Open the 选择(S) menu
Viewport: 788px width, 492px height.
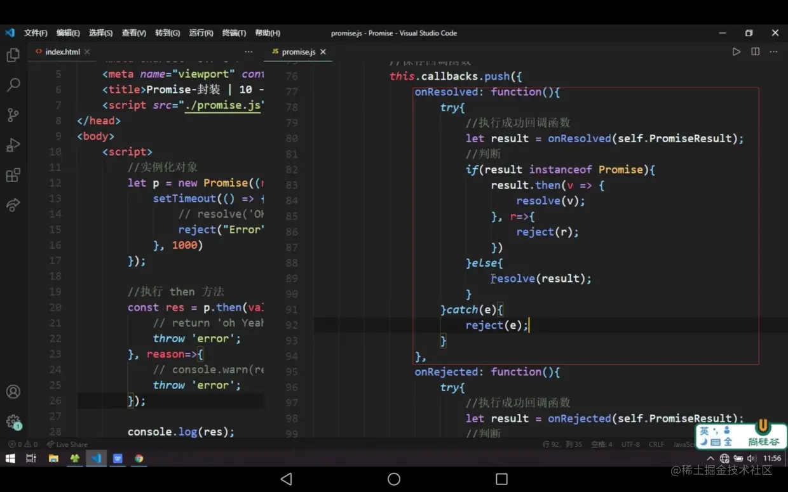tap(100, 33)
